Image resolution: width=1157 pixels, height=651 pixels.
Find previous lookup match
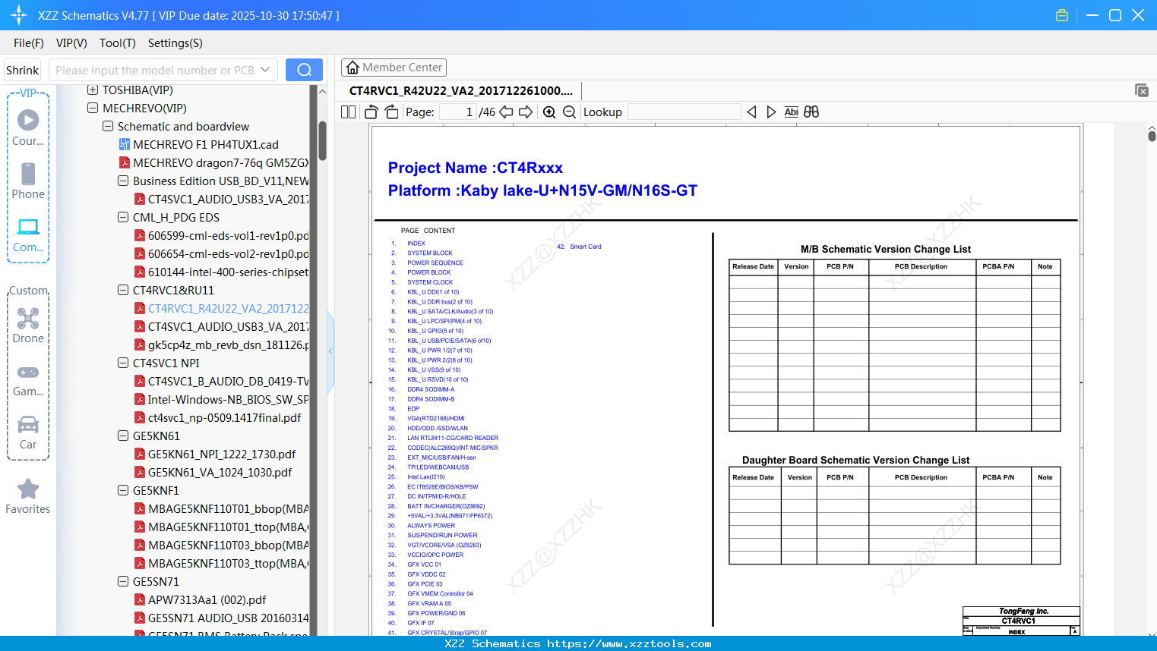pyautogui.click(x=751, y=112)
